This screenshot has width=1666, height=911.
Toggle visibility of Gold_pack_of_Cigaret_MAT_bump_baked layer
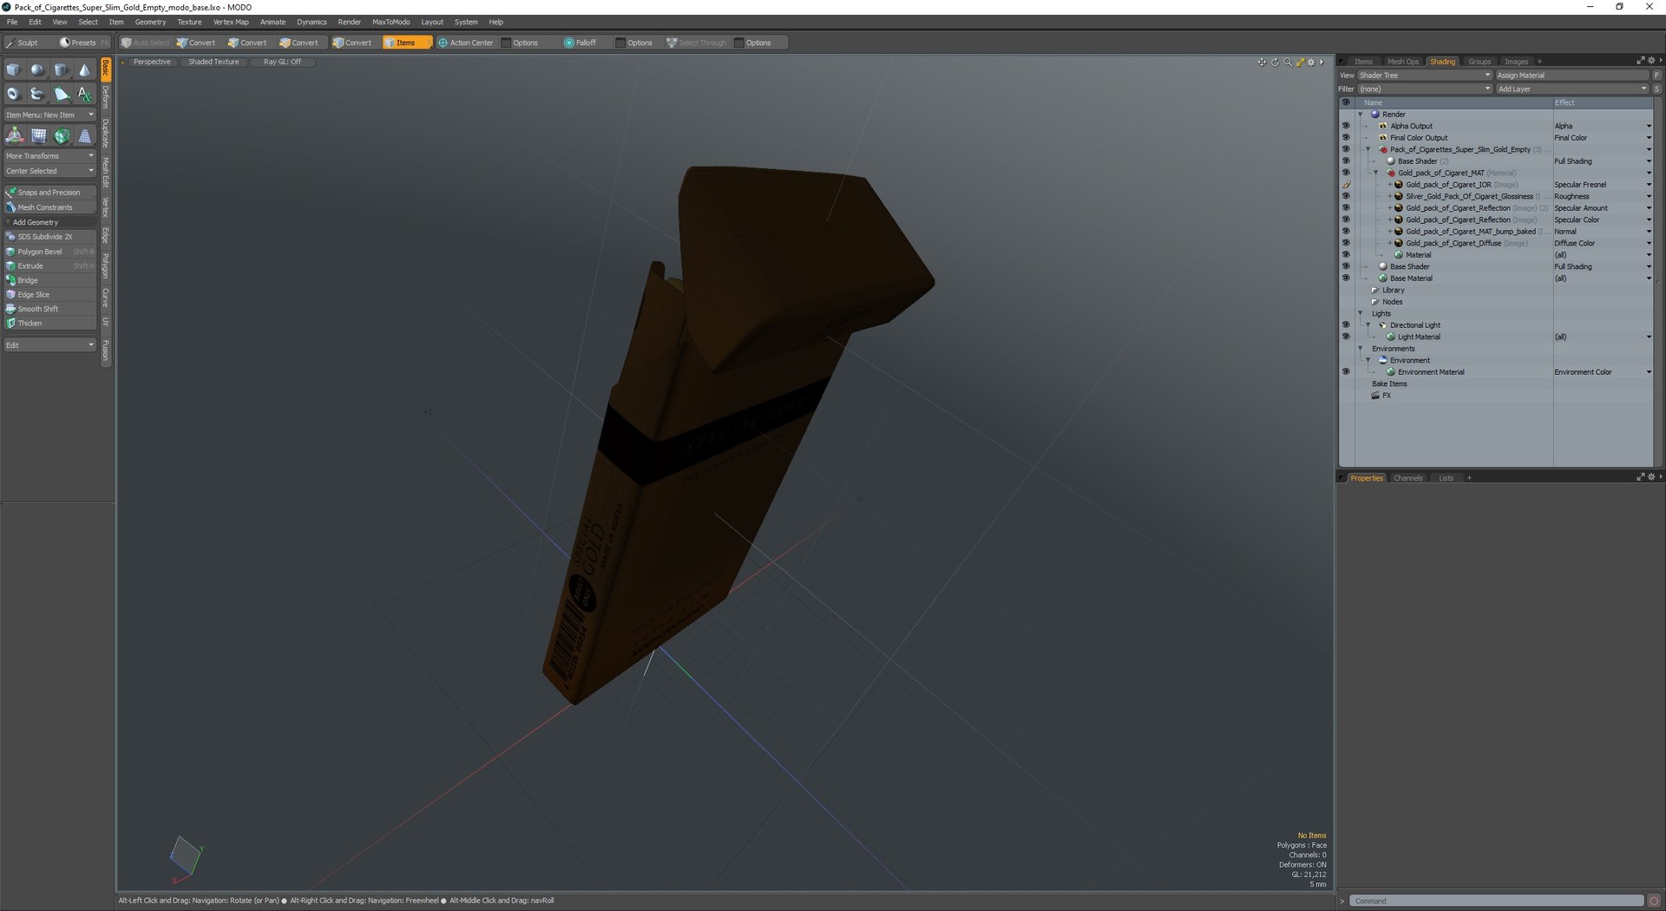1346,232
